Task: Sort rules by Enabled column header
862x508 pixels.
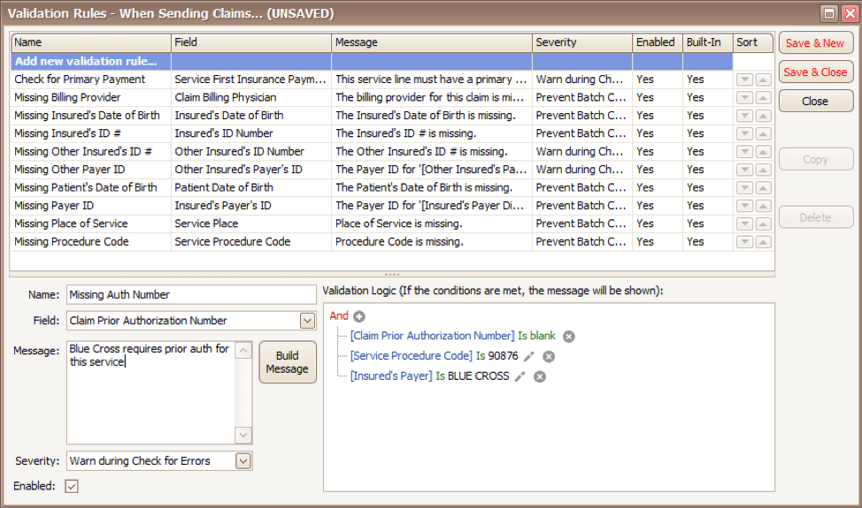Action: pyautogui.click(x=658, y=42)
